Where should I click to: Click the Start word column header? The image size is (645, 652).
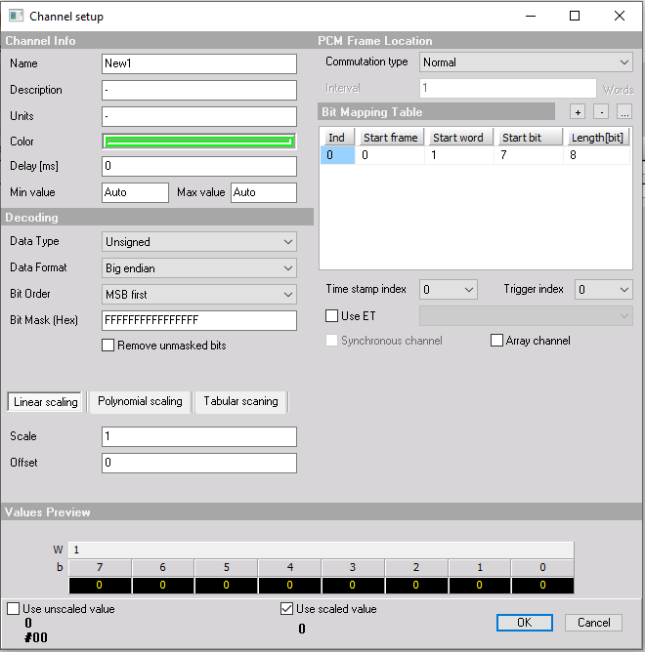459,138
